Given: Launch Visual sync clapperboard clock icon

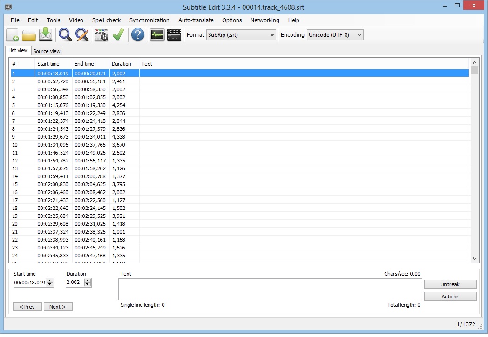Looking at the screenshot, I should click(102, 35).
